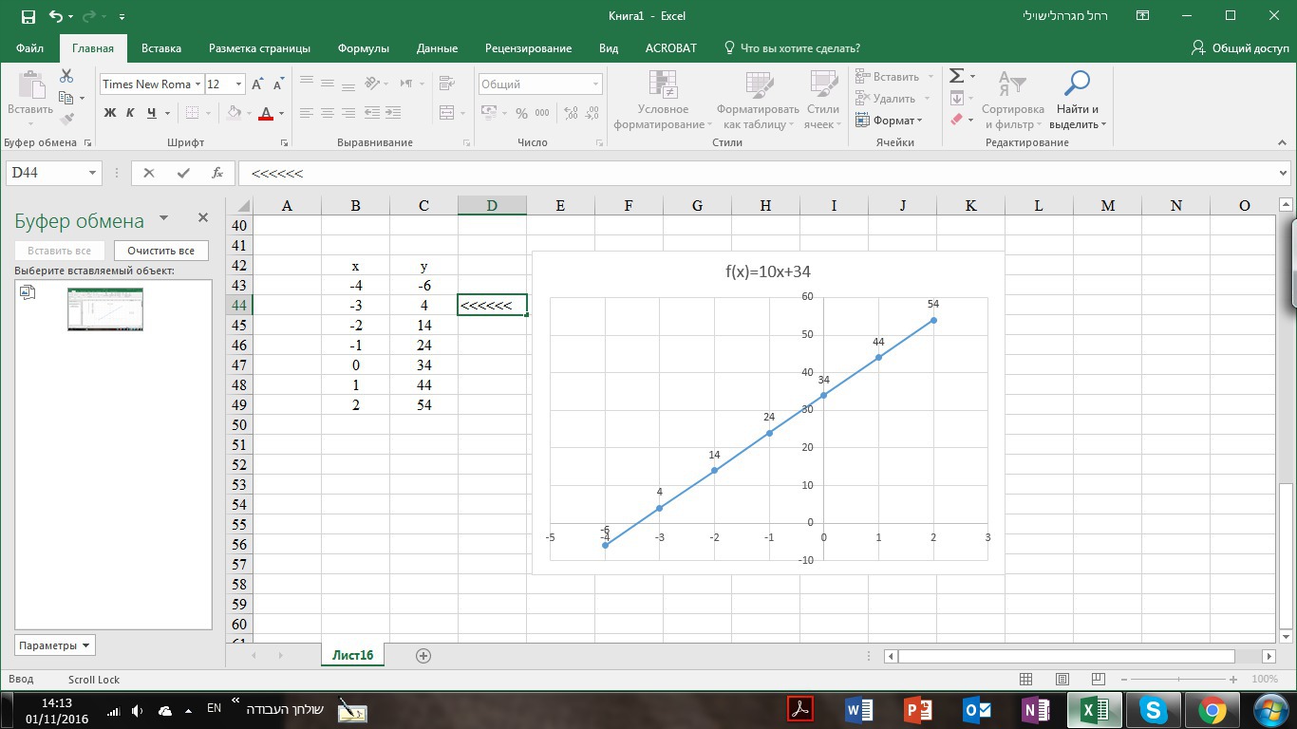Open Skype from the taskbar
The width and height of the screenshot is (1297, 729).
[x=1154, y=709]
